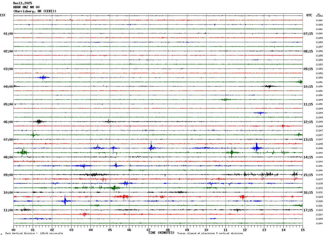324x237 pixels.
Task: Click the 08:15 UTC time label
Action: pos(308,51)
